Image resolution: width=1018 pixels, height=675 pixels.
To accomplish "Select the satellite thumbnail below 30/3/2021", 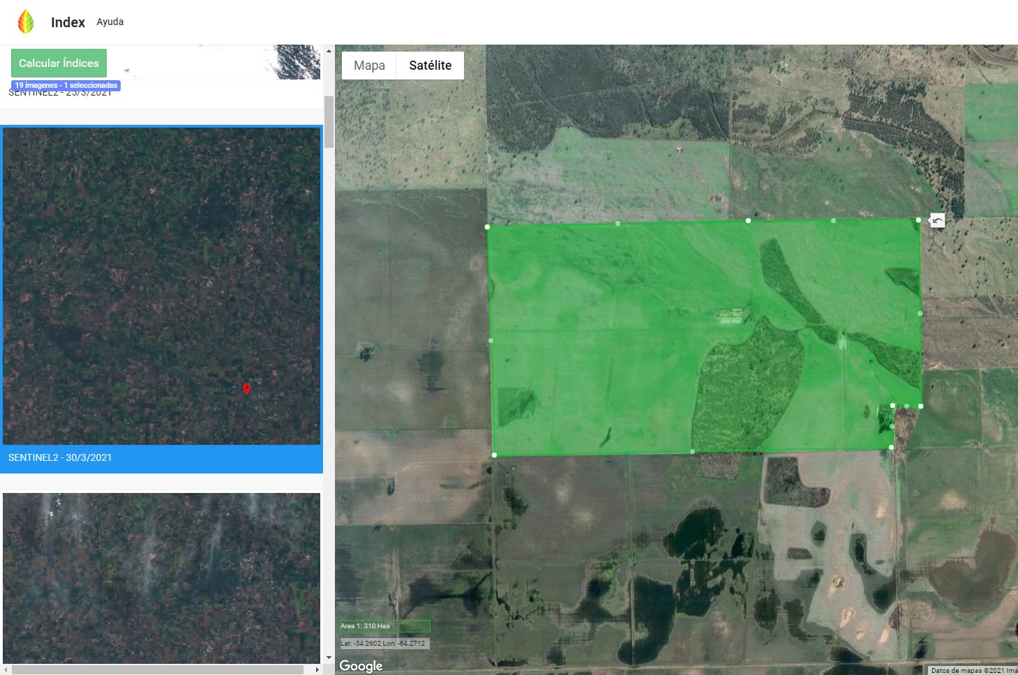I will point(161,577).
